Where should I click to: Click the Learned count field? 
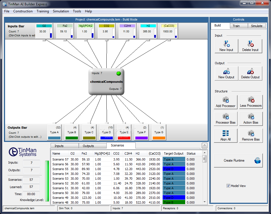pyautogui.click(x=31, y=187)
